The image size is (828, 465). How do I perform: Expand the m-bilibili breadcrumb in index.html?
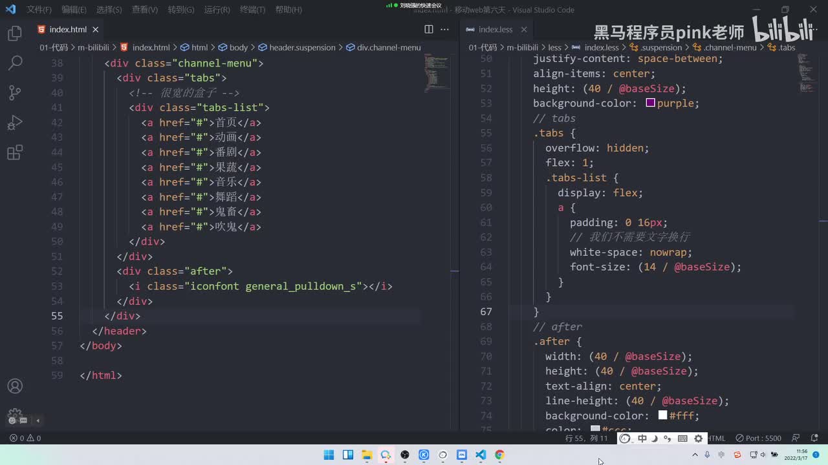tap(93, 48)
